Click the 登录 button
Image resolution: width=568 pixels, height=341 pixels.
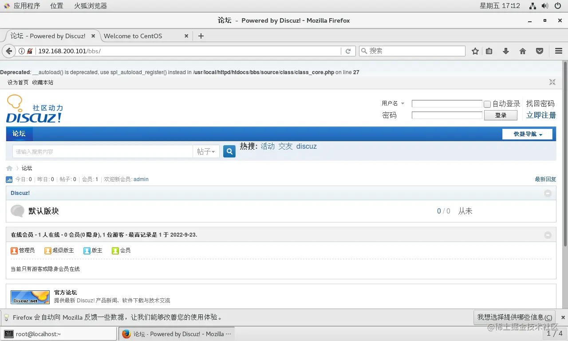click(501, 115)
